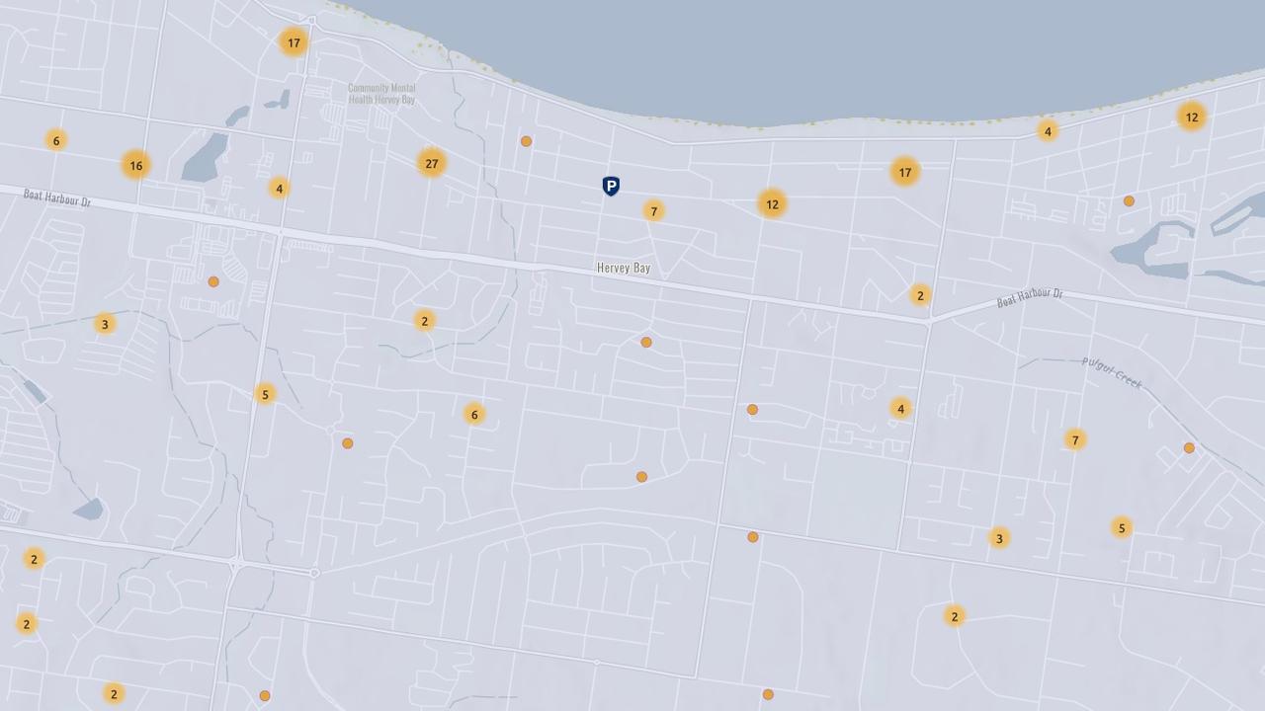Open the 7 cluster below the Pulgul Creek label
This screenshot has height=711, width=1265.
click(x=1075, y=439)
